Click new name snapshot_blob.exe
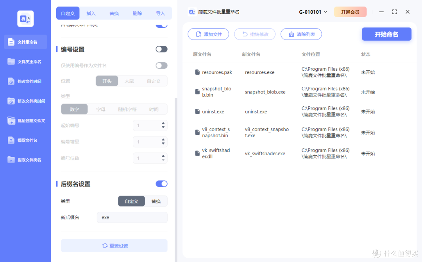Viewport: 422px width, 262px height. point(265,92)
